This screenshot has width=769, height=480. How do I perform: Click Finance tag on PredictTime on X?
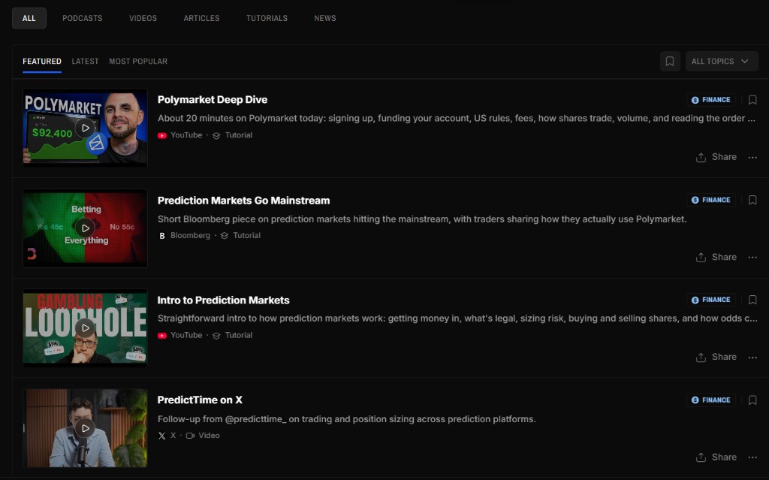pyautogui.click(x=710, y=400)
